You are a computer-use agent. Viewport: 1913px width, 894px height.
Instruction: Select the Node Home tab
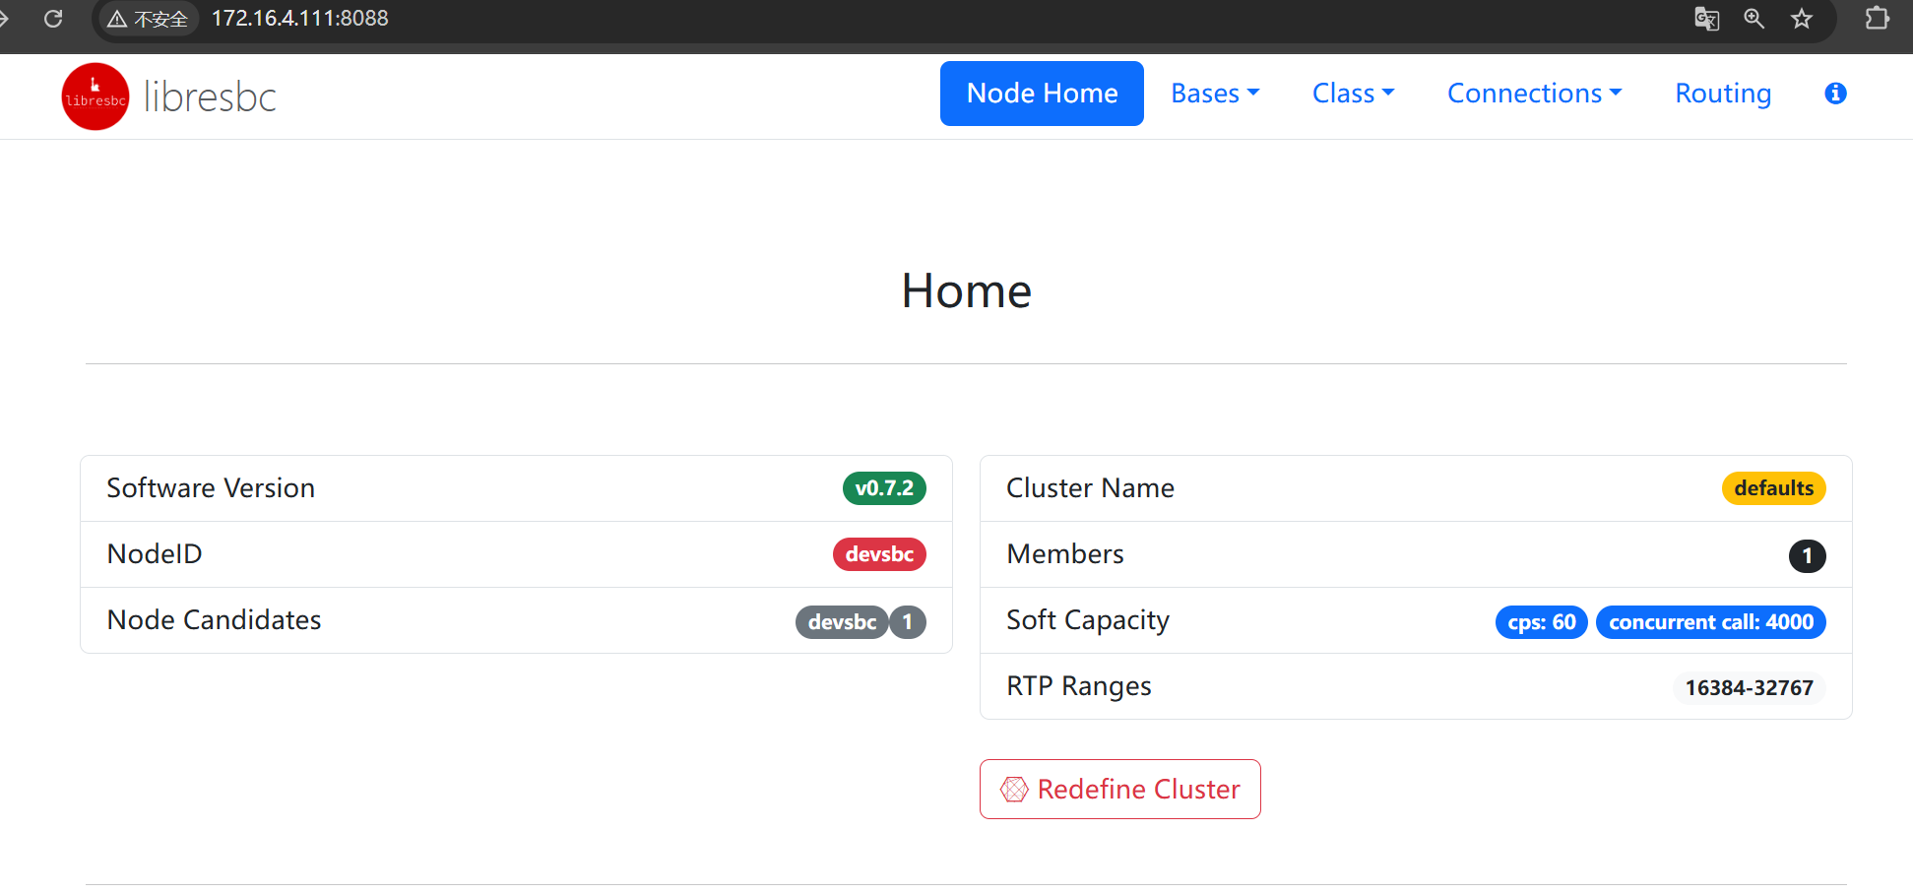pos(1042,94)
